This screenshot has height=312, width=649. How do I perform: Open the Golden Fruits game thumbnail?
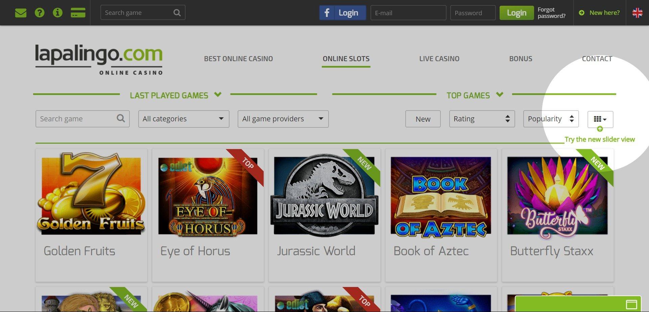91,194
